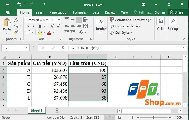Switch to the Page Layout tab

[x=58, y=12]
